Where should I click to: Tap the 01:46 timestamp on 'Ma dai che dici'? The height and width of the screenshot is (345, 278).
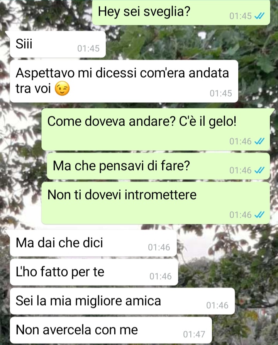tap(159, 247)
